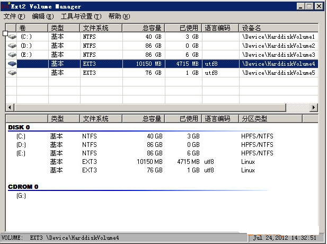
Task: Select the \Device\HarddiskVolume3 entry
Action: coord(278,55)
